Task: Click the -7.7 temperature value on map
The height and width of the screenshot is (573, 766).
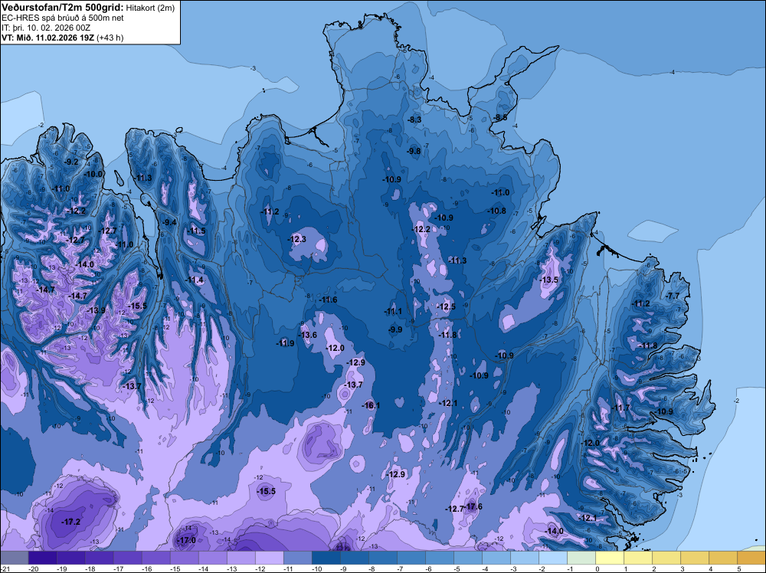Action: [673, 296]
